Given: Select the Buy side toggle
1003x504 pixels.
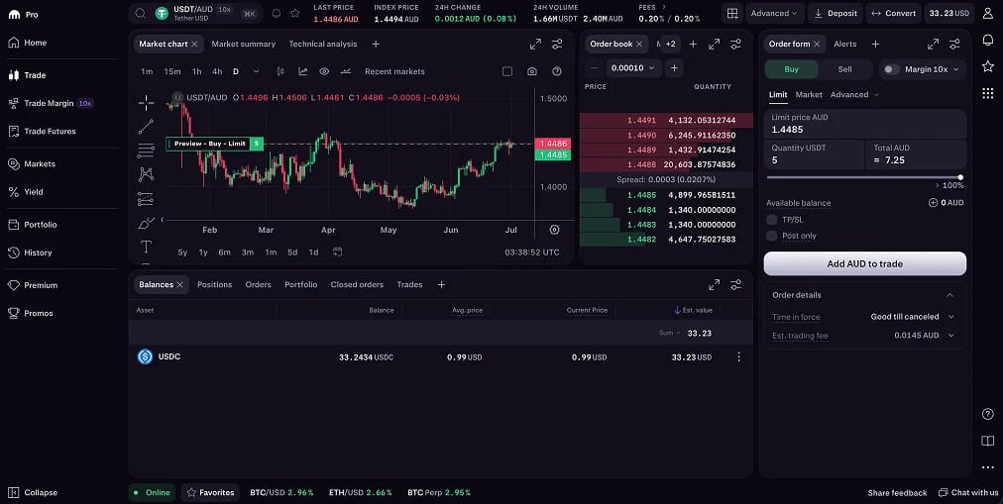Looking at the screenshot, I should click(791, 69).
